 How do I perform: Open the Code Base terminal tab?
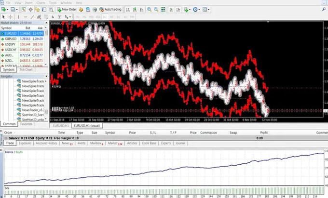pyautogui.click(x=149, y=144)
